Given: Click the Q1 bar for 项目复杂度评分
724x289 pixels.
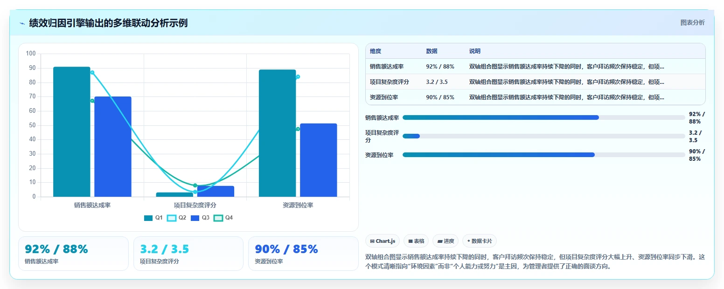Looking at the screenshot, I should tap(174, 194).
